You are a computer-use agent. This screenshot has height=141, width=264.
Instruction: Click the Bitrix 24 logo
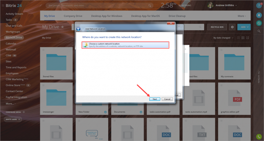tap(14, 6)
